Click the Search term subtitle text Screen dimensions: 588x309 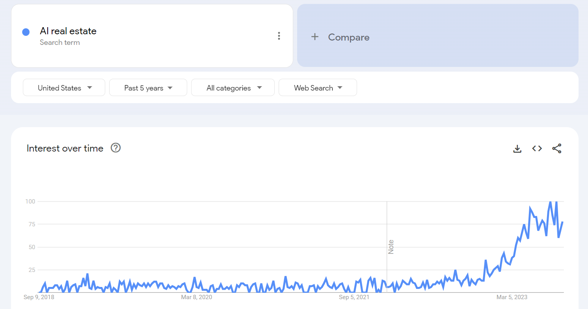pyautogui.click(x=60, y=43)
